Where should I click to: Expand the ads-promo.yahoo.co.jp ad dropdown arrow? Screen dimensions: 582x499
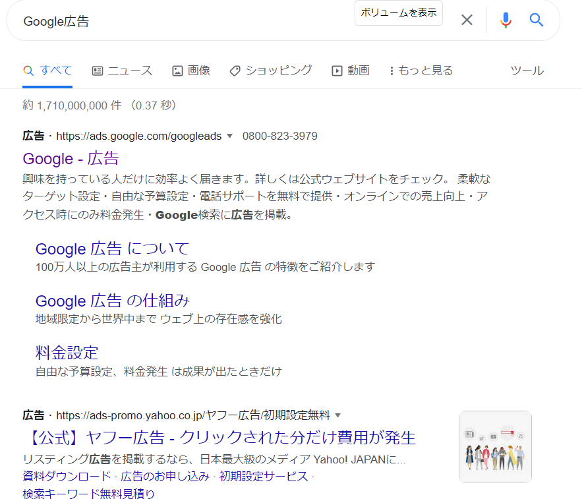coord(337,415)
